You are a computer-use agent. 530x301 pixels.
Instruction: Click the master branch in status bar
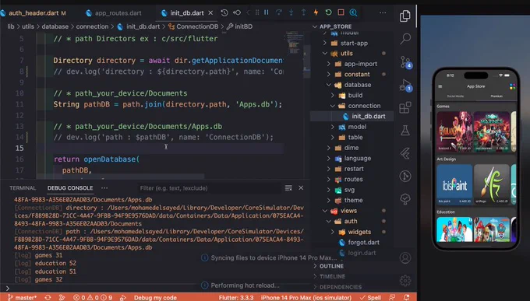pos(23,298)
